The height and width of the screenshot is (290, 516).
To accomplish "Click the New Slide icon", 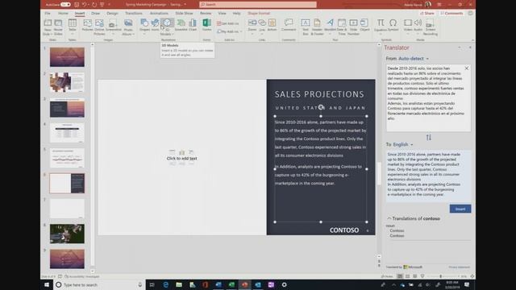I will [48, 23].
